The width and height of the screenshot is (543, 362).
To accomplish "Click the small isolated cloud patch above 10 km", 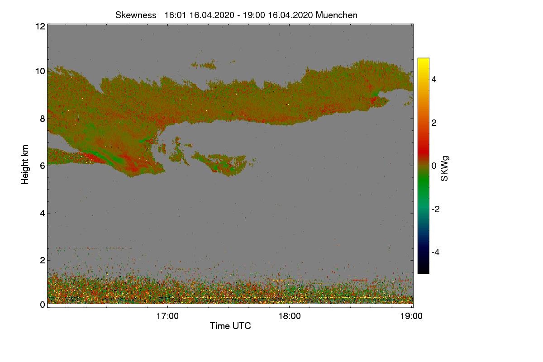I will [x=204, y=64].
